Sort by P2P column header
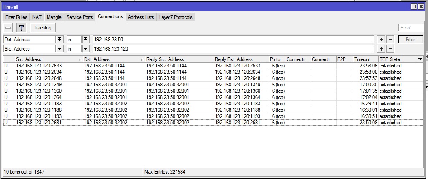Image resolution: width=428 pixels, height=179 pixels. 345,59
